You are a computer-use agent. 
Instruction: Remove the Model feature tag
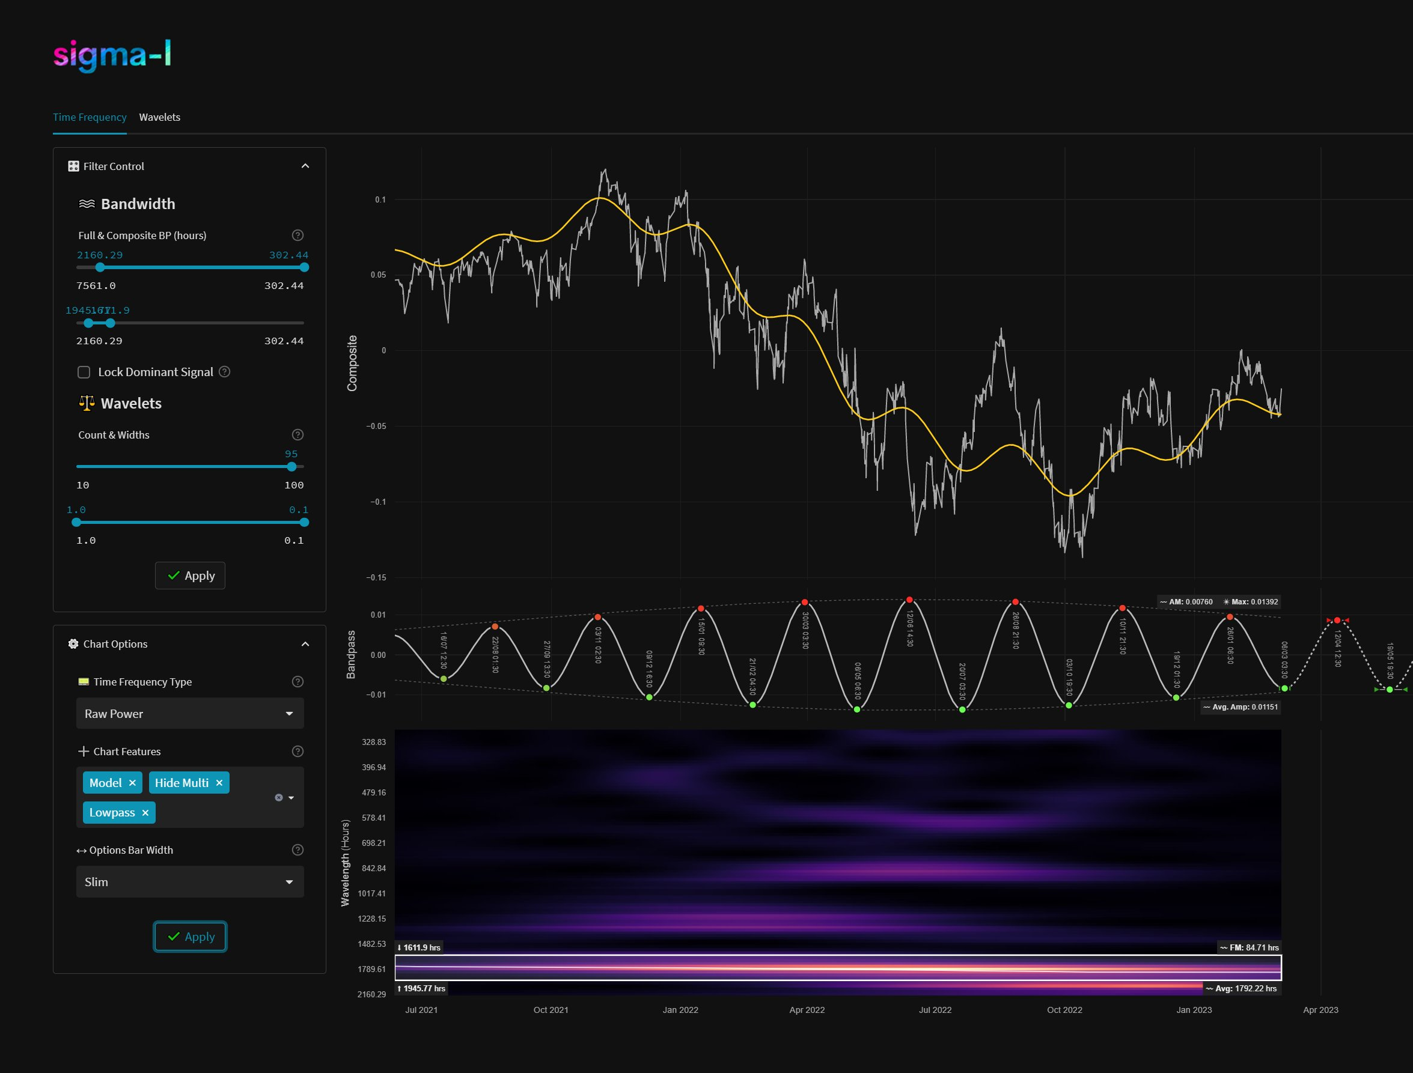click(x=132, y=783)
